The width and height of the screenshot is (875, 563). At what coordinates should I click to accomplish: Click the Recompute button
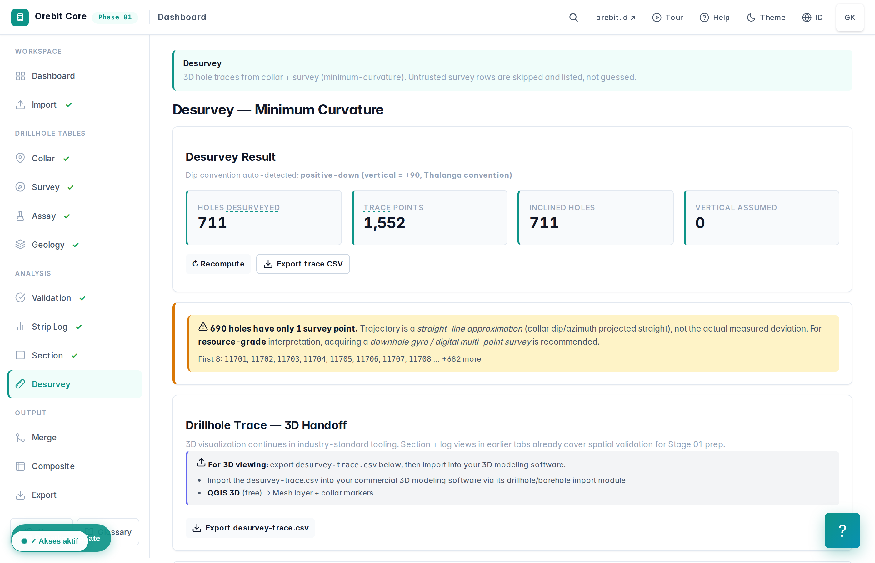(218, 264)
